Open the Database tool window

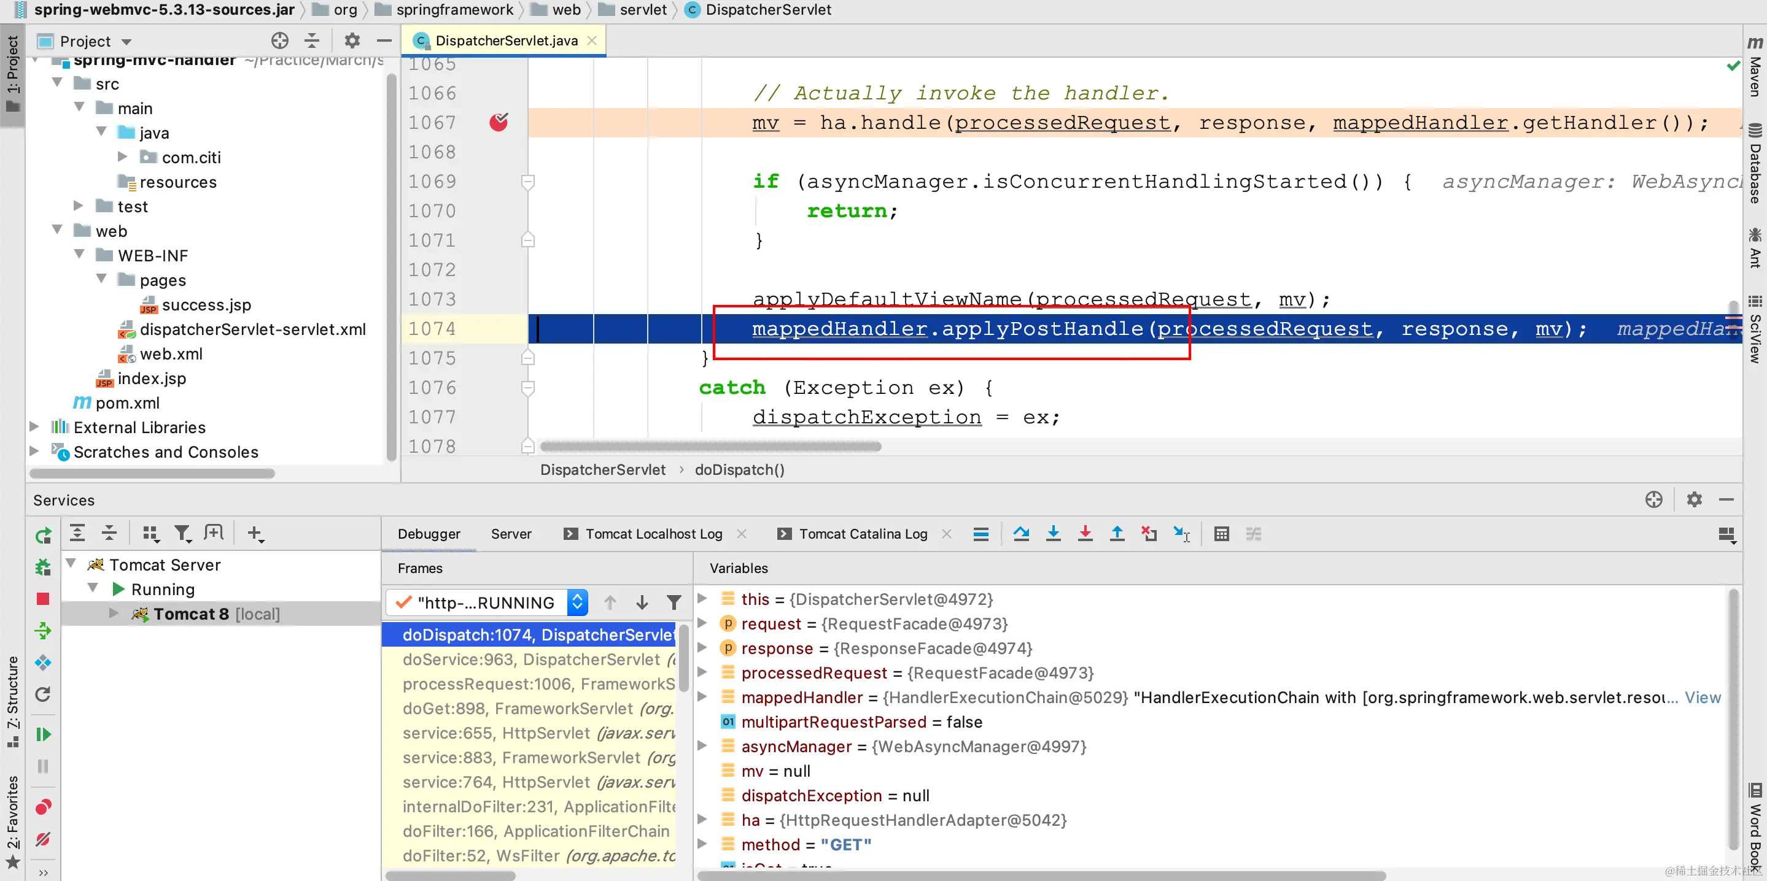1755,163
